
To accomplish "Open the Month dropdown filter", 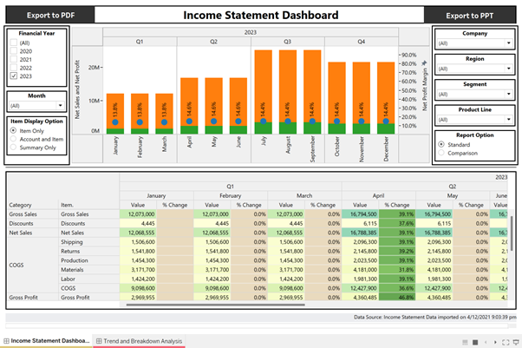I will pyautogui.click(x=36, y=106).
